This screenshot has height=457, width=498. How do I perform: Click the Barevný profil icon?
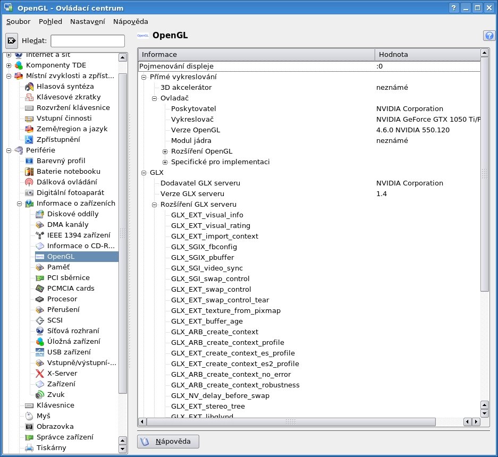(29, 160)
